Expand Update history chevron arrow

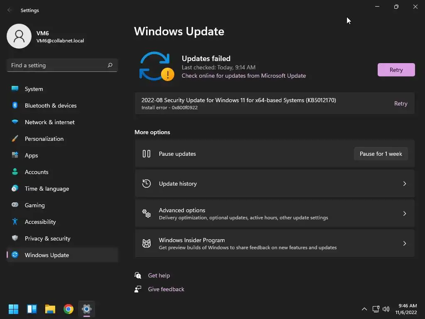click(x=404, y=184)
